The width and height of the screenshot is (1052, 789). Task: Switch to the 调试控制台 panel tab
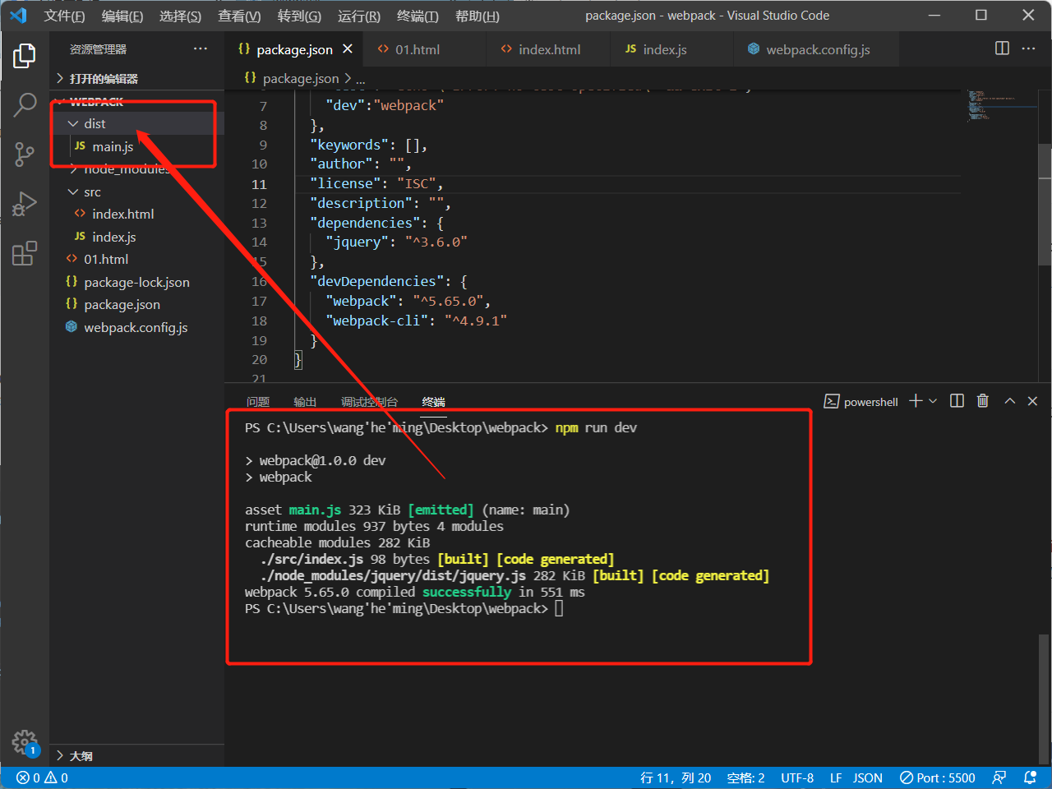pos(369,402)
